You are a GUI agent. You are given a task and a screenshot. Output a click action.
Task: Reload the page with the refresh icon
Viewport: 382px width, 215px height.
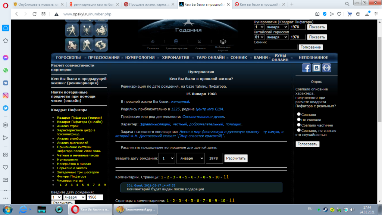34,14
